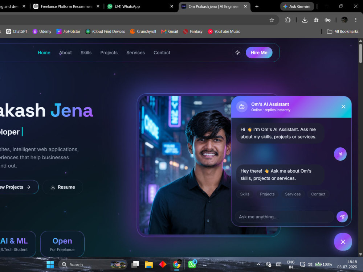Open the Chrome profile avatar
The height and width of the screenshot is (272, 363).
coord(344,20)
